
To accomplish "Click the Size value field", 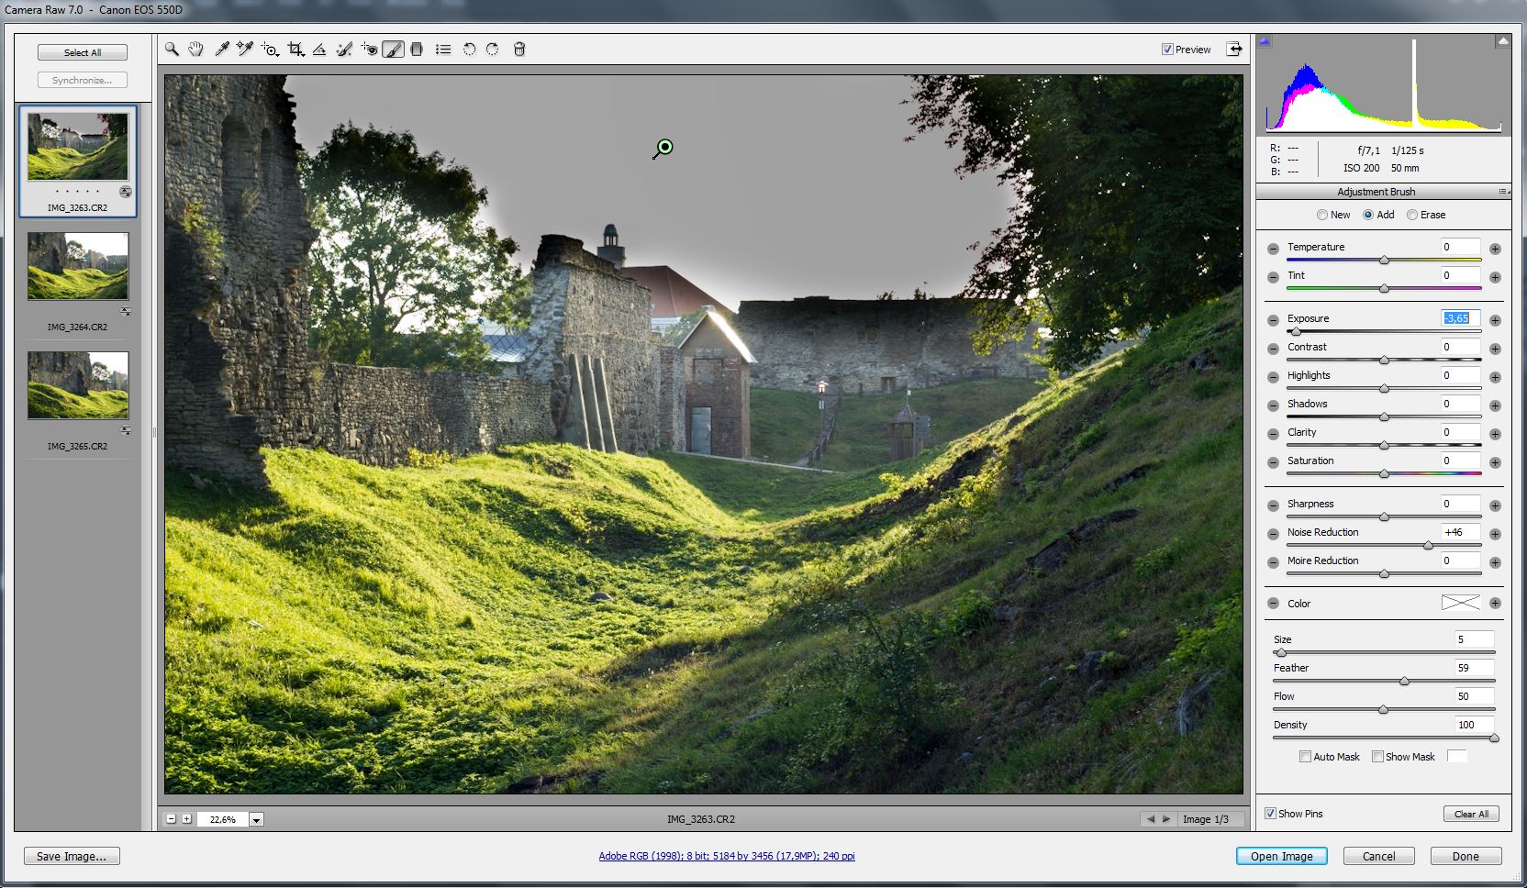I will pos(1474,639).
